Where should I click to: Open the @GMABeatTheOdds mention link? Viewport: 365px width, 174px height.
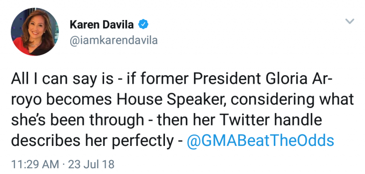coord(260,141)
